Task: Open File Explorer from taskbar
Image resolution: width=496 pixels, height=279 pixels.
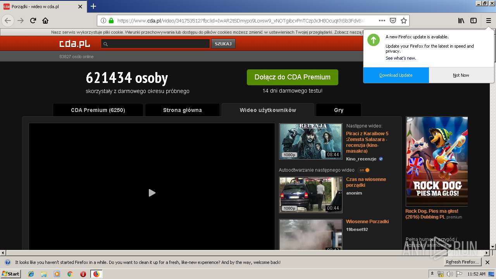Action: tap(44, 274)
